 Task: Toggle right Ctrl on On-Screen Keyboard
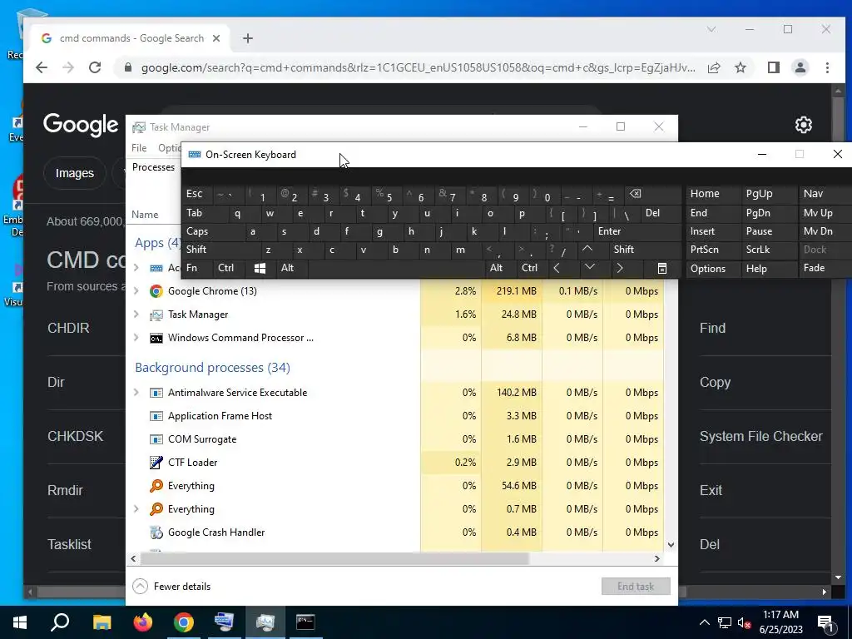click(x=532, y=269)
